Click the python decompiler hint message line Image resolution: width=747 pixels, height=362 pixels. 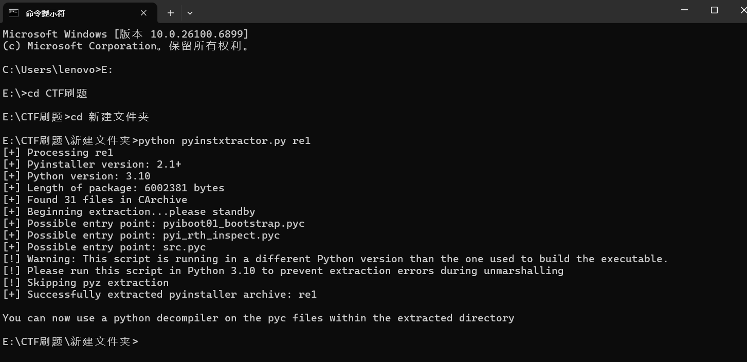(x=258, y=318)
